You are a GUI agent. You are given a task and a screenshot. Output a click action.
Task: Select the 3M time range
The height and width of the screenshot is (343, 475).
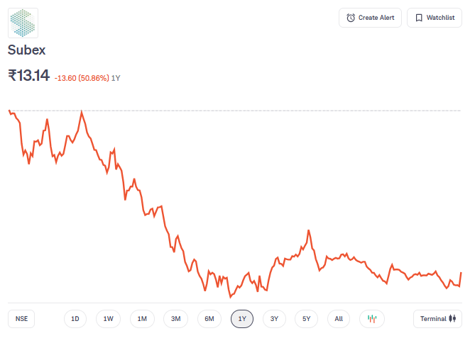176,319
